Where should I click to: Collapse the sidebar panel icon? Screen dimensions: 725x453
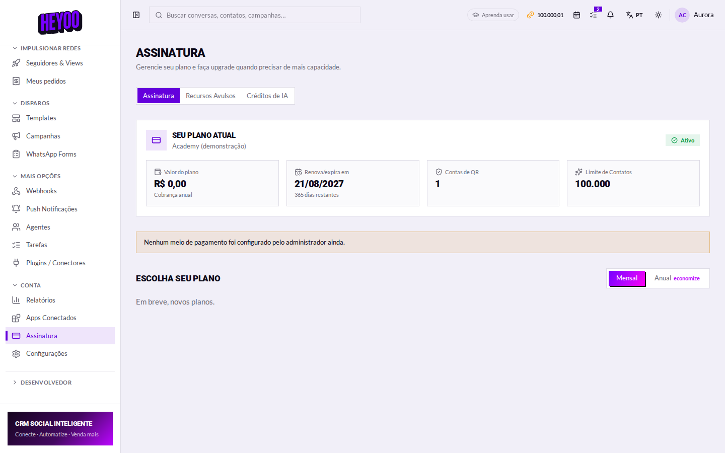(x=136, y=15)
